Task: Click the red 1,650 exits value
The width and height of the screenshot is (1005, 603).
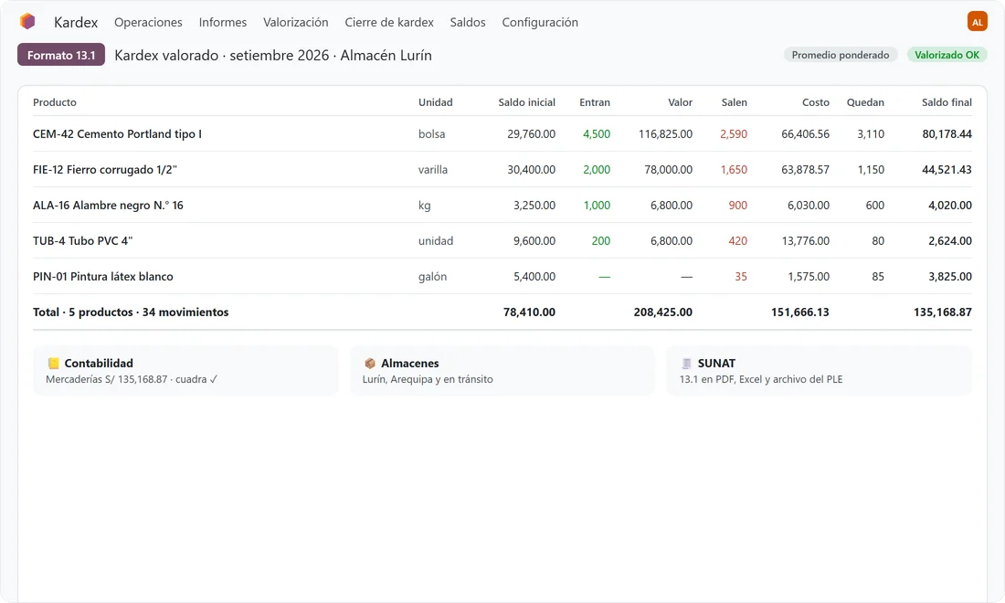Action: tap(734, 170)
